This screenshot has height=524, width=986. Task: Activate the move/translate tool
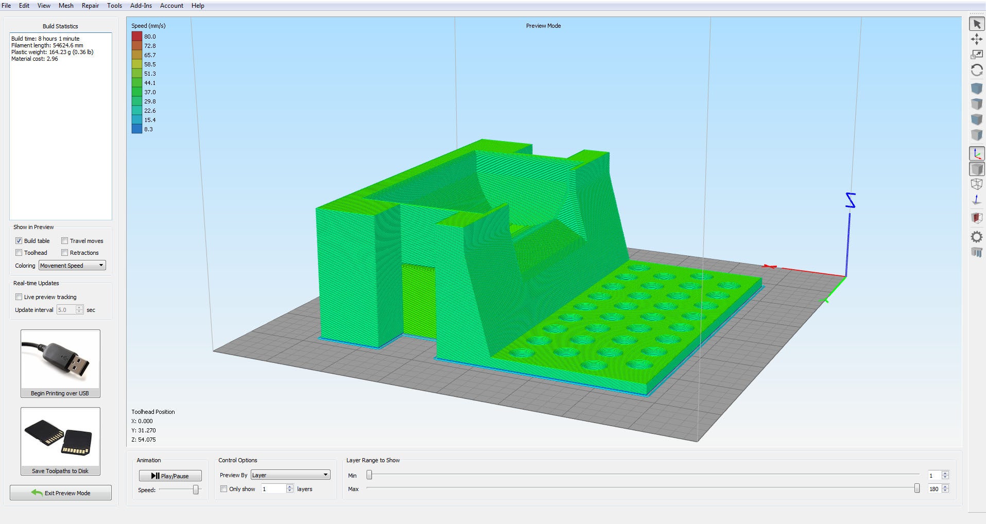coord(976,39)
